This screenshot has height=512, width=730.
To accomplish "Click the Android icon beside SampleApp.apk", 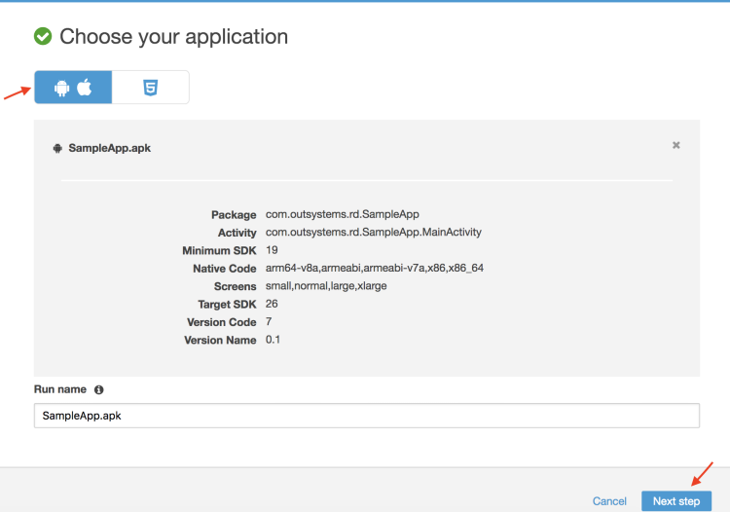I will pyautogui.click(x=57, y=148).
